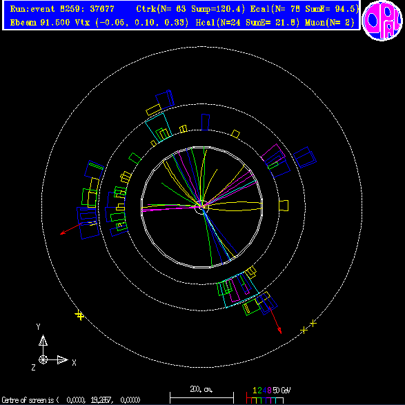Click the Centre of screen coordinates text
The image size is (405, 405).
click(71, 400)
